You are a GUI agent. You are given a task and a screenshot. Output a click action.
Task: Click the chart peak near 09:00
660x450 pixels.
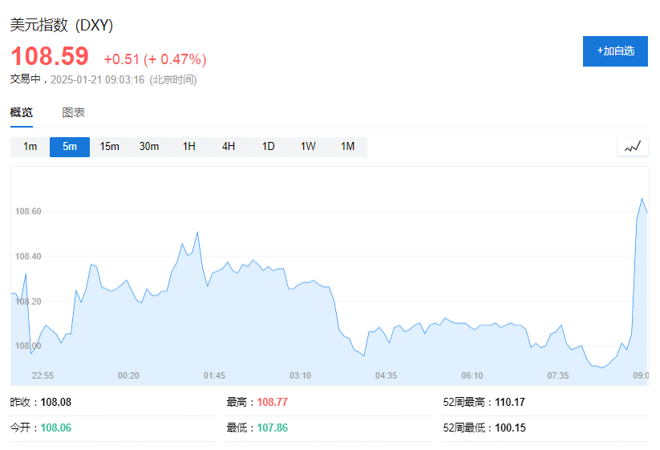pyautogui.click(x=642, y=198)
